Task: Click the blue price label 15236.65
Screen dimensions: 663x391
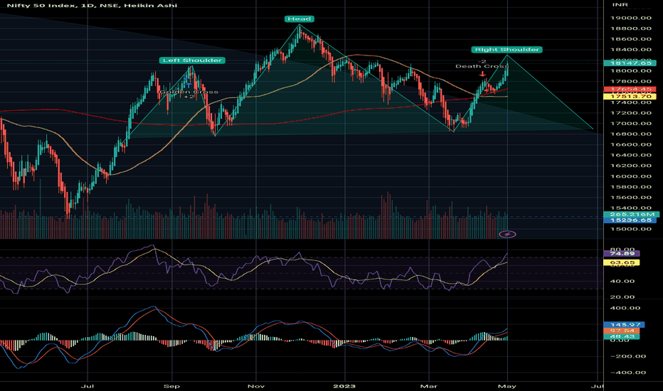Action: click(x=630, y=220)
